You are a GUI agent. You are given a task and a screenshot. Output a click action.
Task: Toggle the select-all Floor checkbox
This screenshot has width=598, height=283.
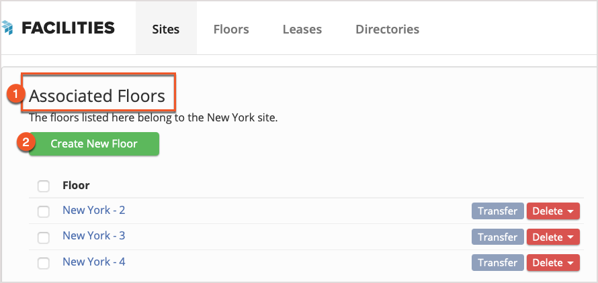44,186
